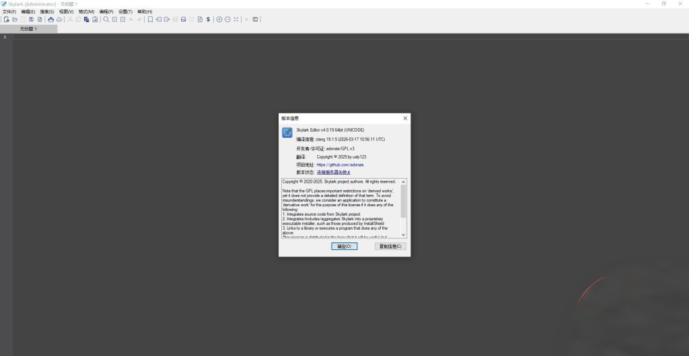
Task: Click the Run play-triangle icon
Action: [246, 19]
